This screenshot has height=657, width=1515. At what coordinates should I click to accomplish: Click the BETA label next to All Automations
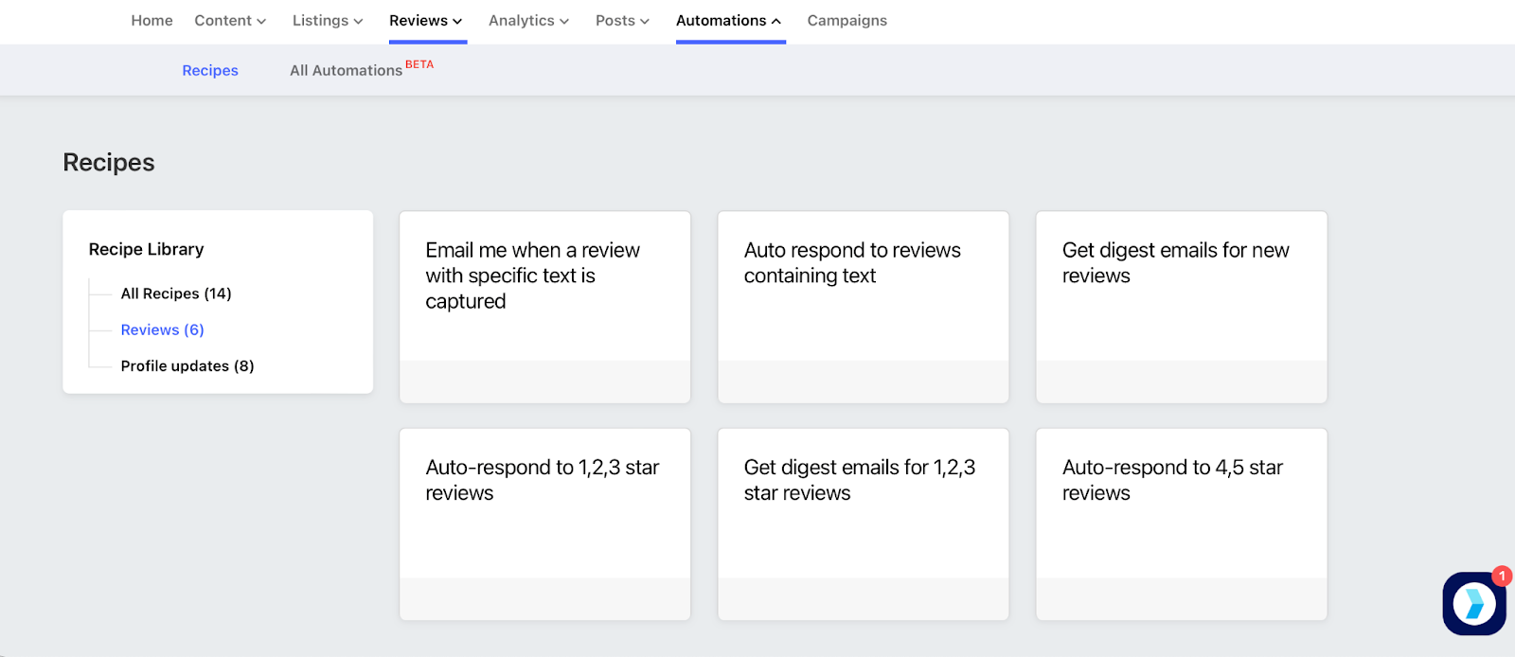click(419, 64)
